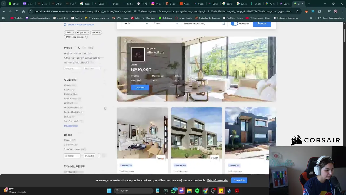Image resolution: width=346 pixels, height=195 pixels.
Task: Show next image in Alto Polkura carousel
Action: pos(271,69)
